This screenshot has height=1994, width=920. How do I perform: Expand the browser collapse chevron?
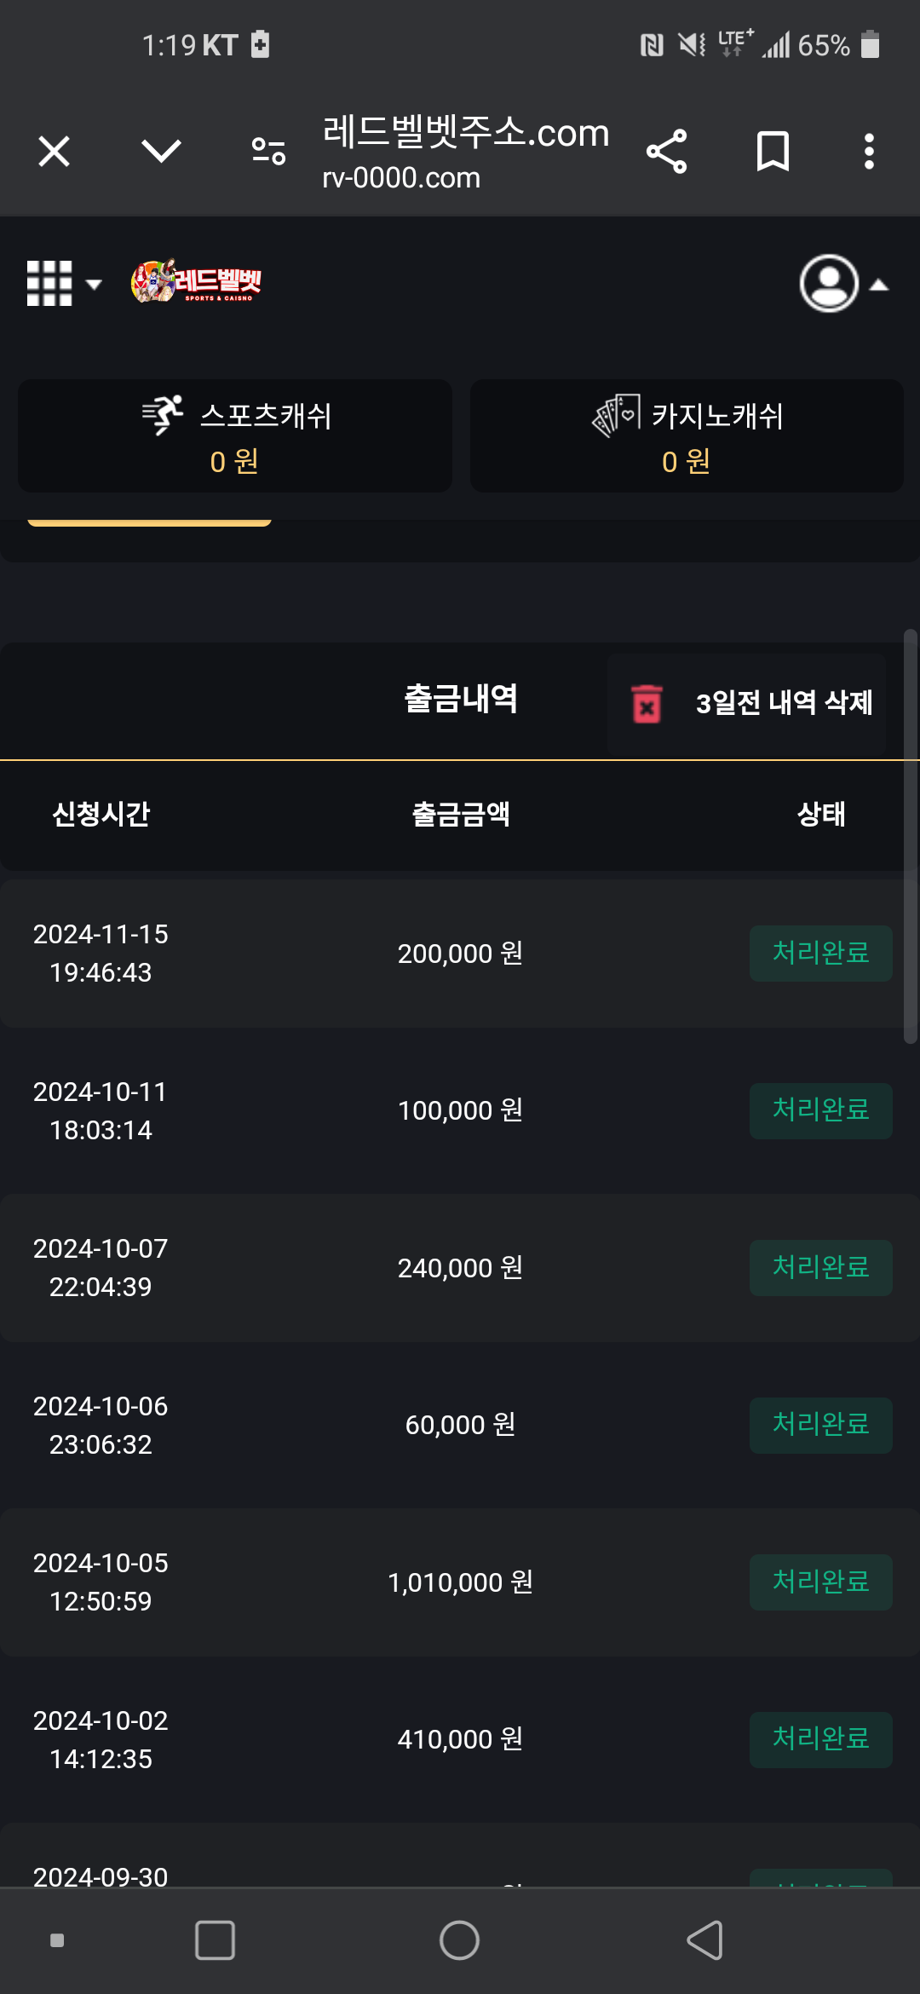point(161,152)
